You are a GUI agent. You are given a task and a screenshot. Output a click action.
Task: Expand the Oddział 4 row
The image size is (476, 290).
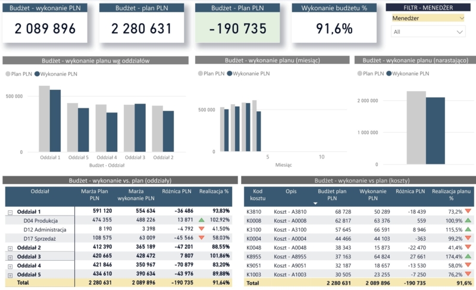pos(10,266)
